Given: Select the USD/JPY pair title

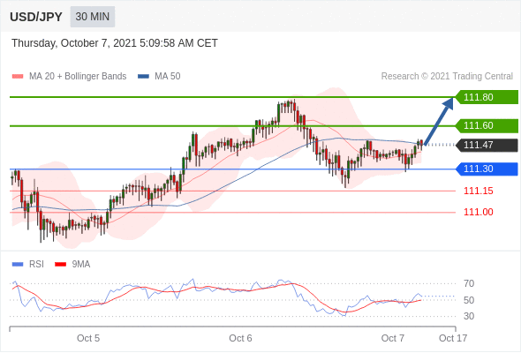Looking at the screenshot, I should [x=36, y=17].
